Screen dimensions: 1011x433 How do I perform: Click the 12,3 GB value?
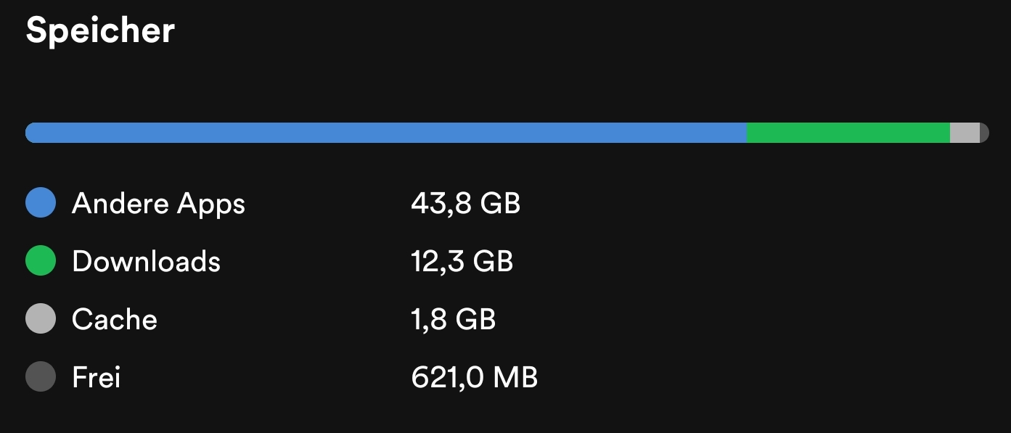point(462,261)
